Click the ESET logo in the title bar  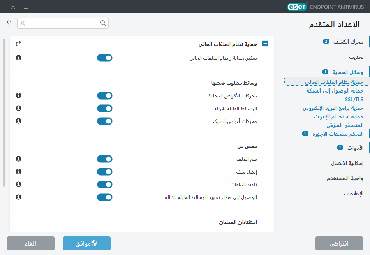tap(297, 7)
